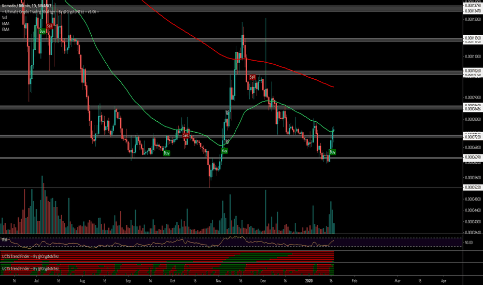Select the 0.00007230 price level label
Viewport: 483px width, 285px height.
point(473,137)
